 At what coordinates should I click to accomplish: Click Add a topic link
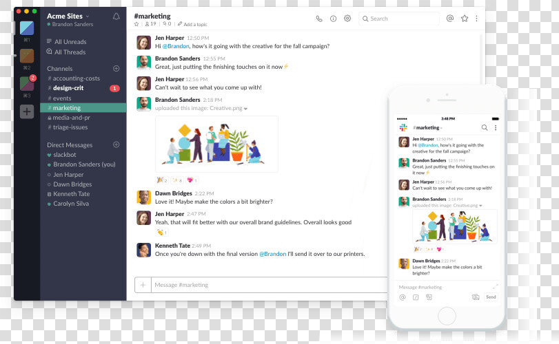coord(192,24)
